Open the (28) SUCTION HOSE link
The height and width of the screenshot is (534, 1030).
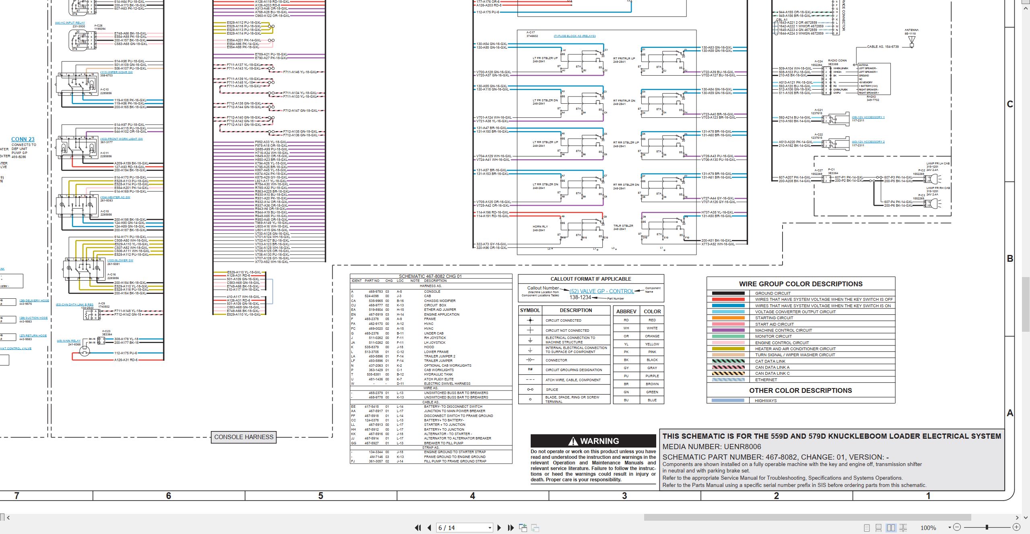pyautogui.click(x=34, y=318)
